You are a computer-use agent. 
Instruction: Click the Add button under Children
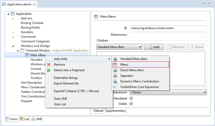pos(154,47)
